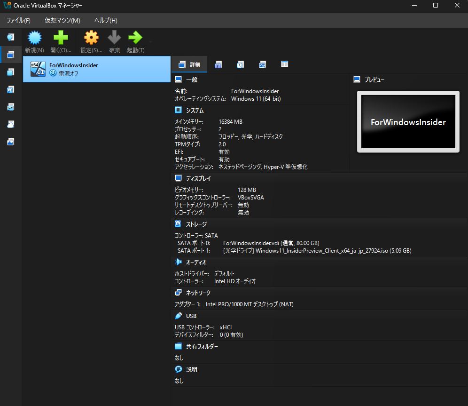Viewport: 468px width, 406px height.
Task: Click the ディスプレイ section header
Action: (198, 179)
